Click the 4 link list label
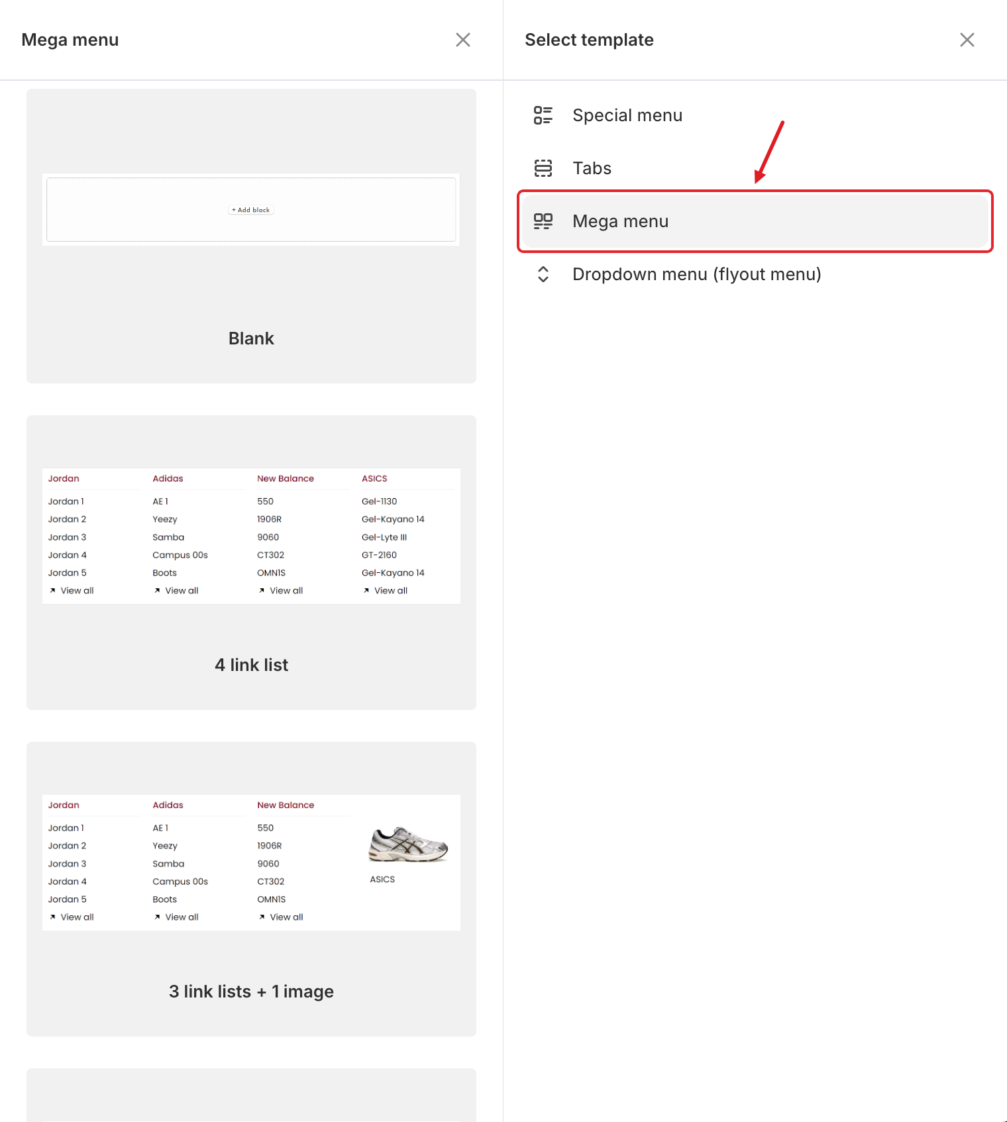The image size is (1007, 1122). click(x=251, y=665)
